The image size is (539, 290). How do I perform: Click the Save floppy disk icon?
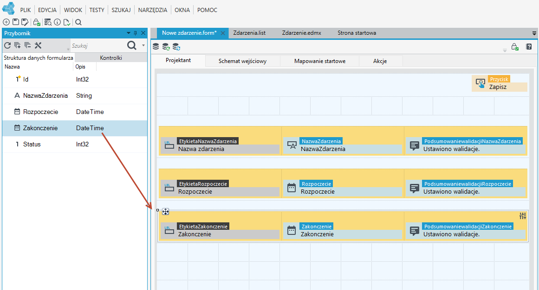15,22
